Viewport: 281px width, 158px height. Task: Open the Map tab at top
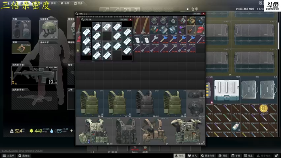(x=65, y=3)
